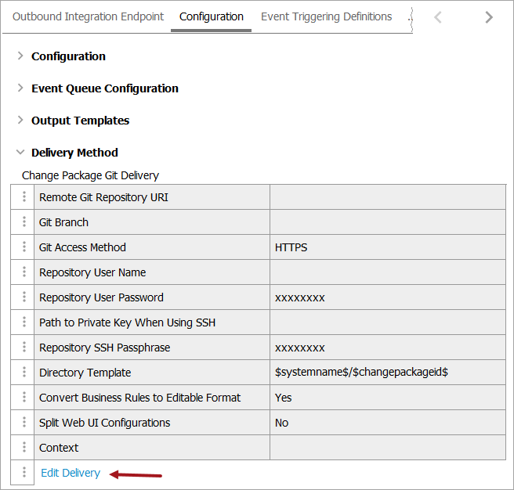The image size is (514, 490).
Task: Click the dots icon beside Remote Git Repository URI
Action: [x=24, y=197]
